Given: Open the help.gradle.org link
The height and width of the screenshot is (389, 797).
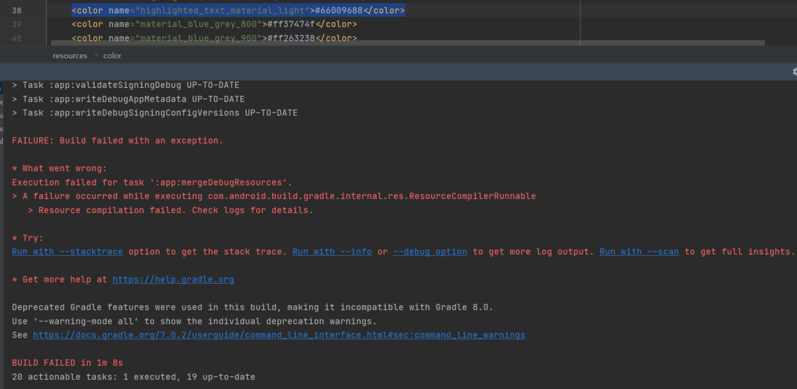Looking at the screenshot, I should click(x=173, y=280).
